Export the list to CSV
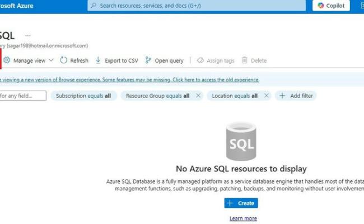 [117, 60]
